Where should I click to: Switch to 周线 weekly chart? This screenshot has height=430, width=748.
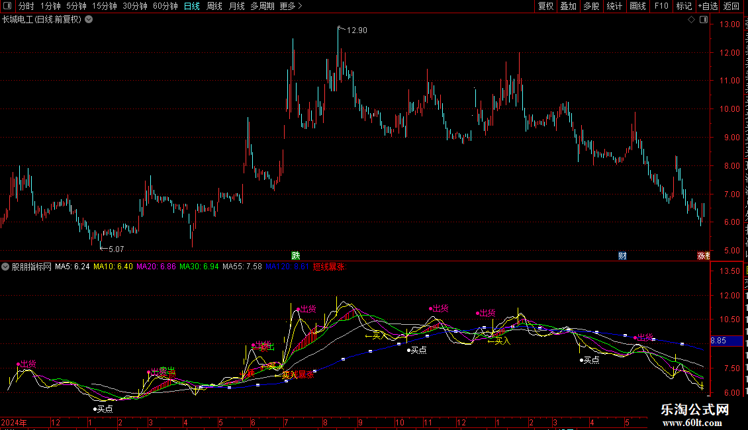pos(214,6)
